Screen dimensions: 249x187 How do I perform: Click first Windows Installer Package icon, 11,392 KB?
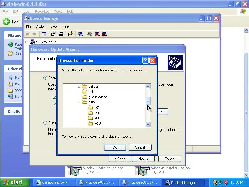click(x=74, y=170)
